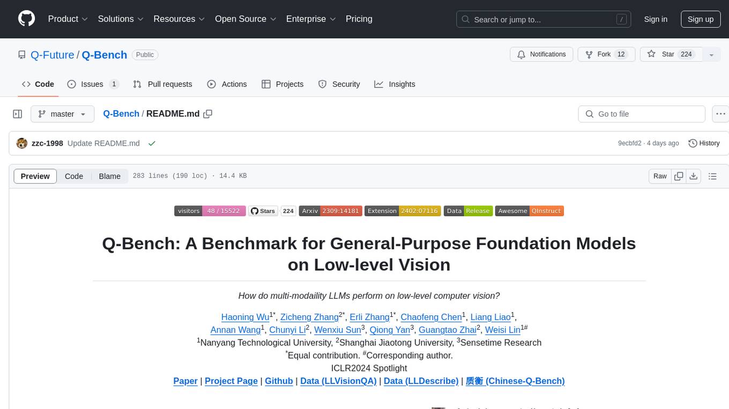View the commit check status checkmark

pos(152,143)
